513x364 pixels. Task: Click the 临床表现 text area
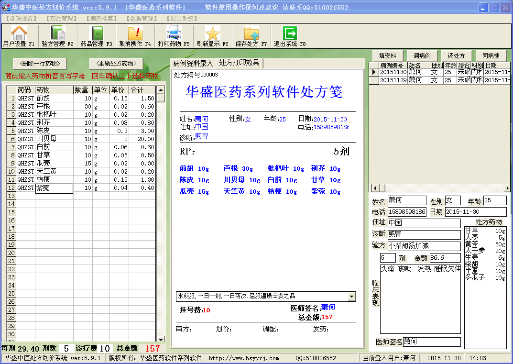[420, 299]
